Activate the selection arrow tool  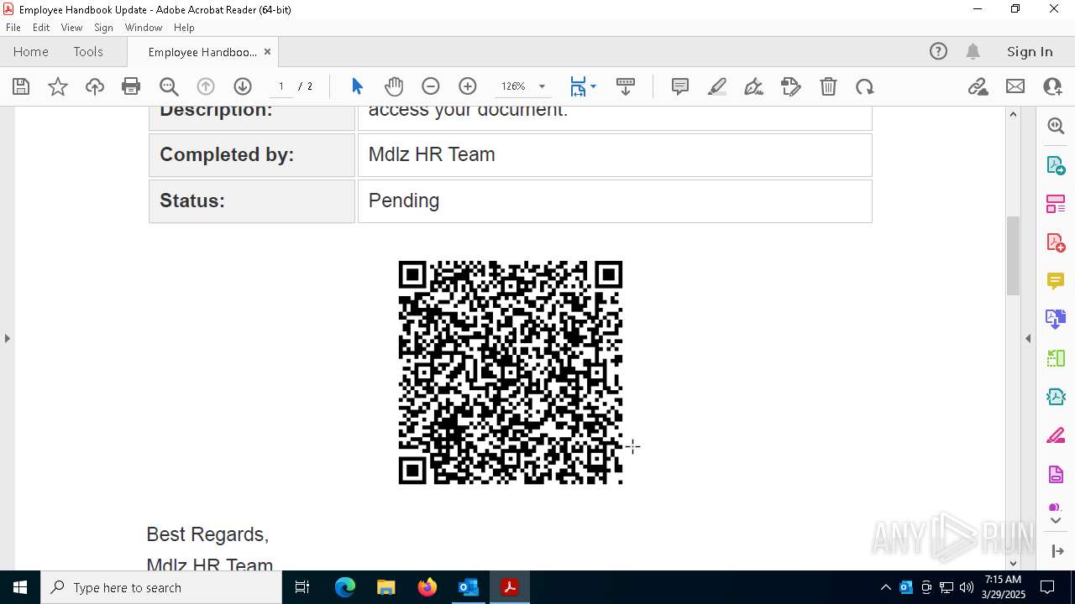point(357,86)
